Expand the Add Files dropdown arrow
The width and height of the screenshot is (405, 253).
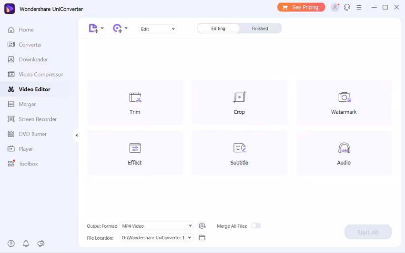coord(102,28)
